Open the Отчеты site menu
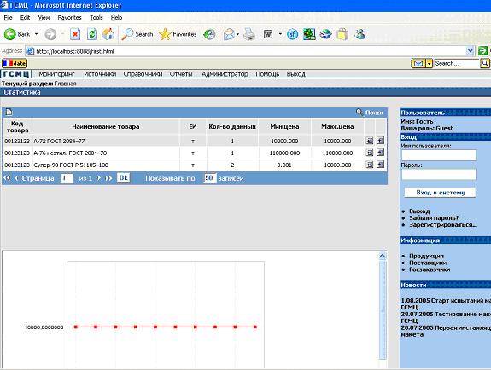 181,74
